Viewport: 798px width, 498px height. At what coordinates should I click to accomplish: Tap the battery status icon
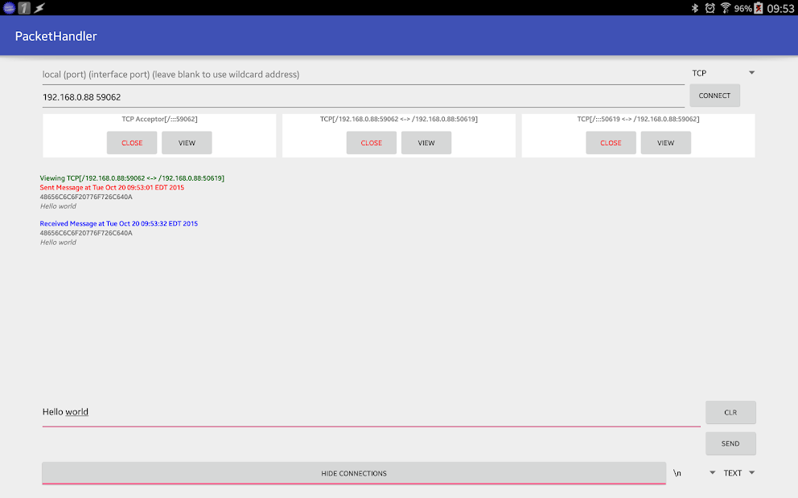click(x=759, y=8)
